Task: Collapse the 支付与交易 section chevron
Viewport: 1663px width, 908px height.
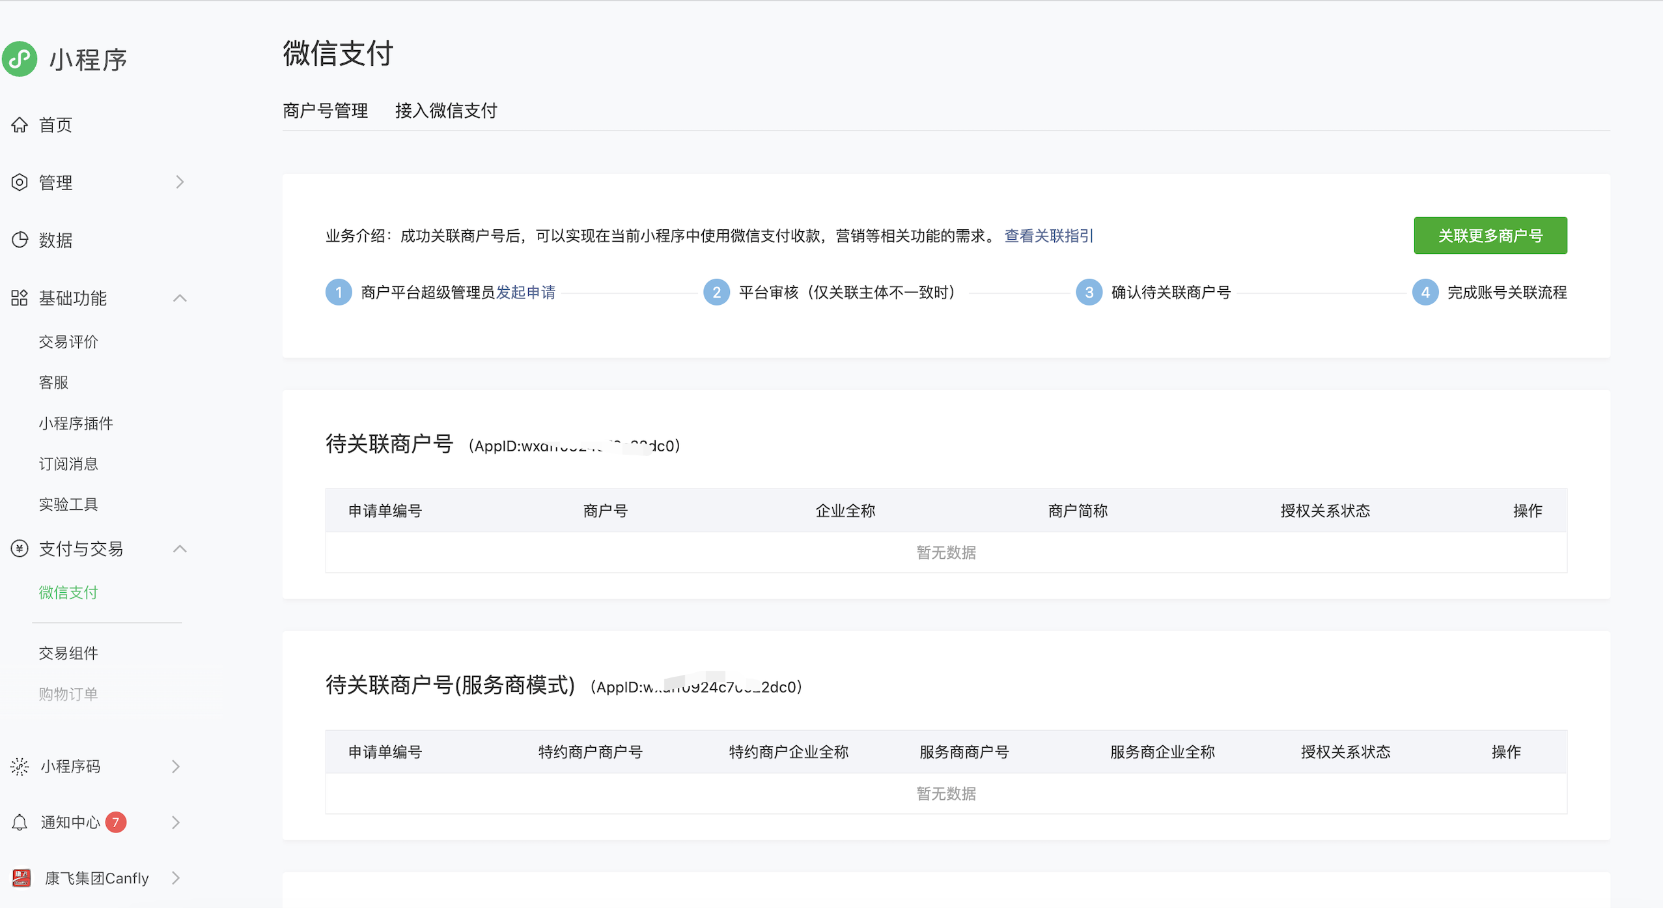Action: (180, 548)
